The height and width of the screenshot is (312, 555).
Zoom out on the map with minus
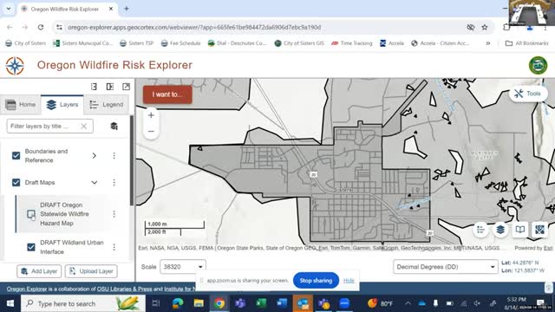pos(151,132)
